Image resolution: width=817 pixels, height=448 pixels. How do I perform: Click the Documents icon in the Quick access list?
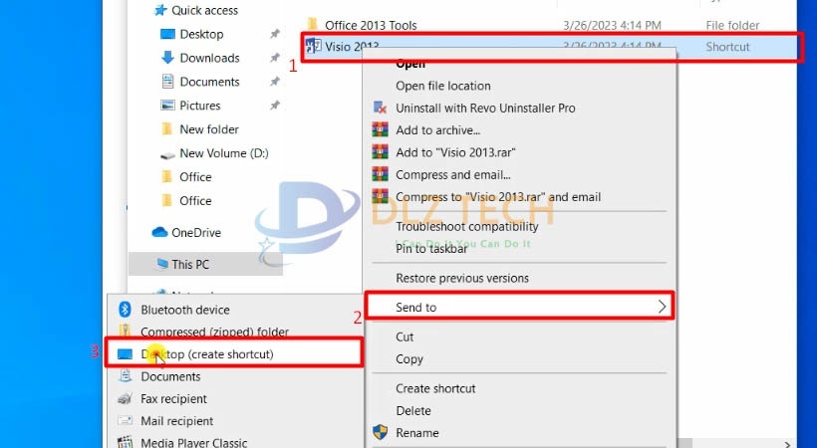pyautogui.click(x=167, y=82)
